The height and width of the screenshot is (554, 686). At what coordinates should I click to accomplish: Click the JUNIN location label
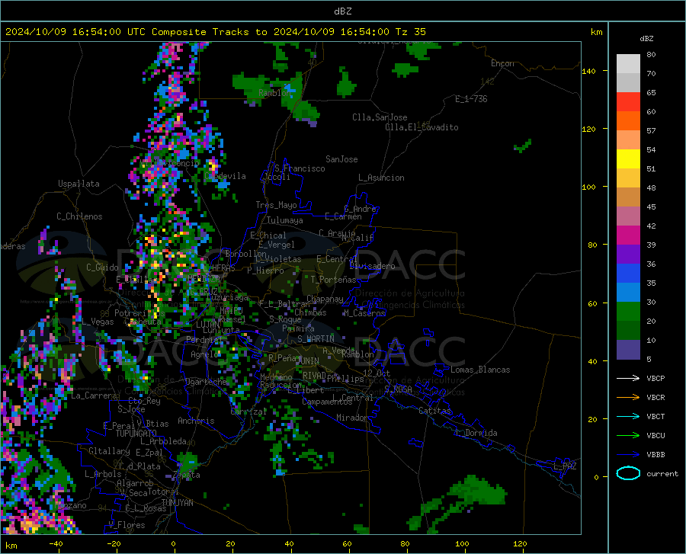click(x=308, y=360)
